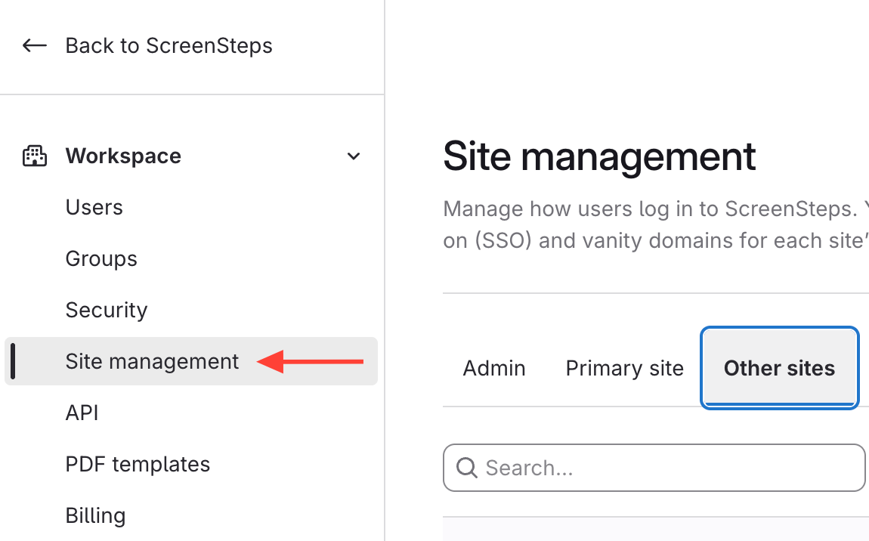Image resolution: width=869 pixels, height=541 pixels.
Task: Open the Billing page
Action: pos(95,516)
